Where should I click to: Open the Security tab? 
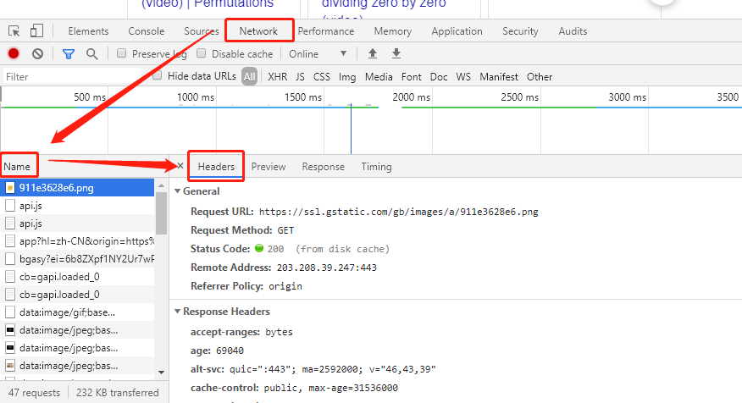coord(521,31)
